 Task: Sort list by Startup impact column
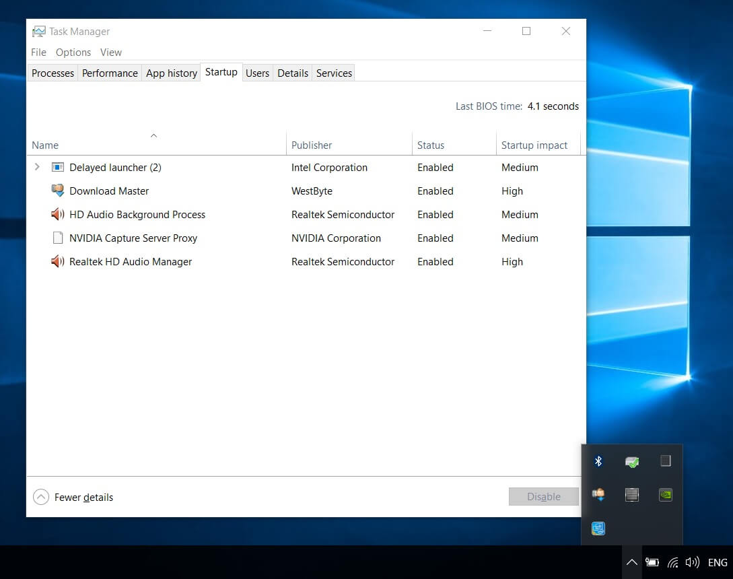click(x=534, y=145)
